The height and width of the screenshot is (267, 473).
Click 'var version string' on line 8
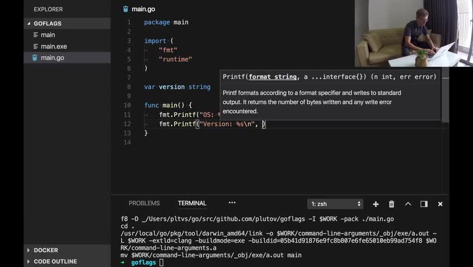[177, 87]
